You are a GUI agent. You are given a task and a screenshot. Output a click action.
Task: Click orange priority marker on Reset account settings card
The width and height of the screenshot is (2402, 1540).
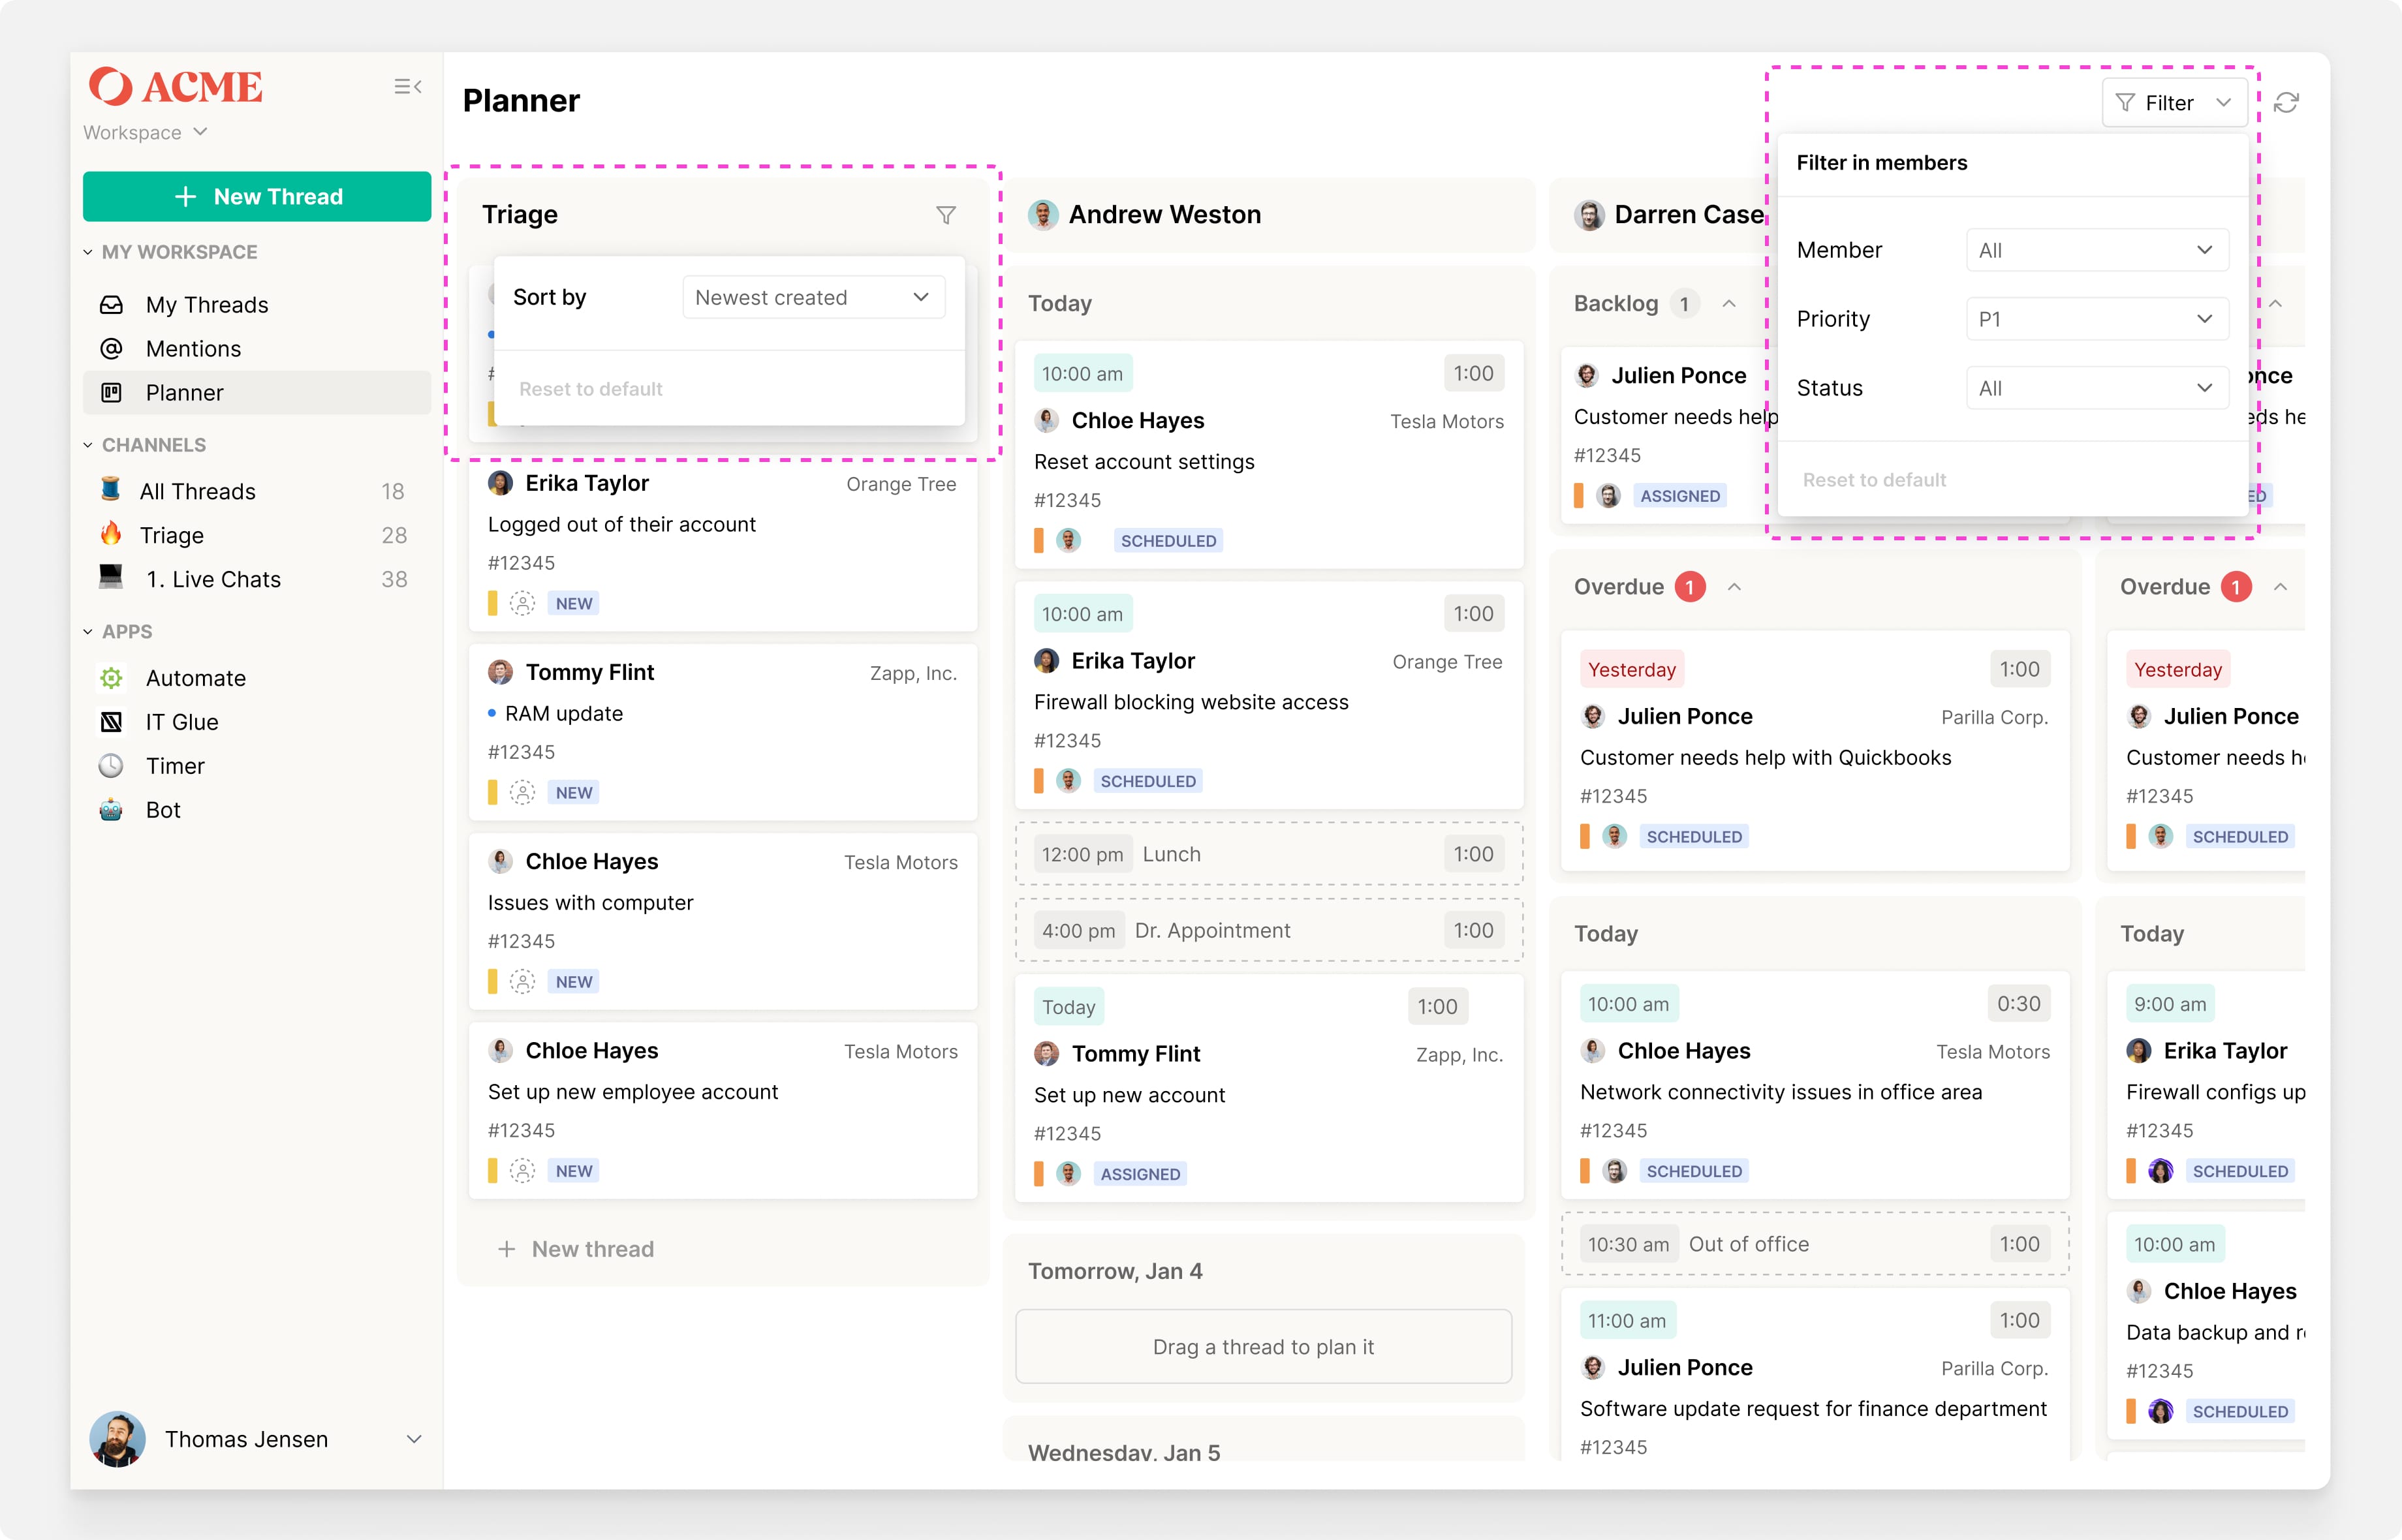(1038, 541)
